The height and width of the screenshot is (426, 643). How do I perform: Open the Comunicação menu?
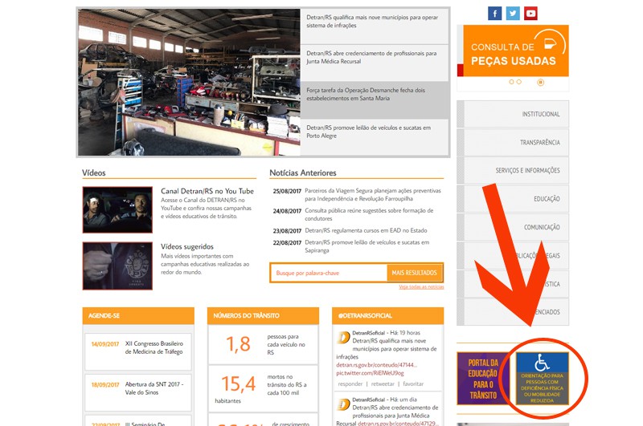click(x=513, y=227)
